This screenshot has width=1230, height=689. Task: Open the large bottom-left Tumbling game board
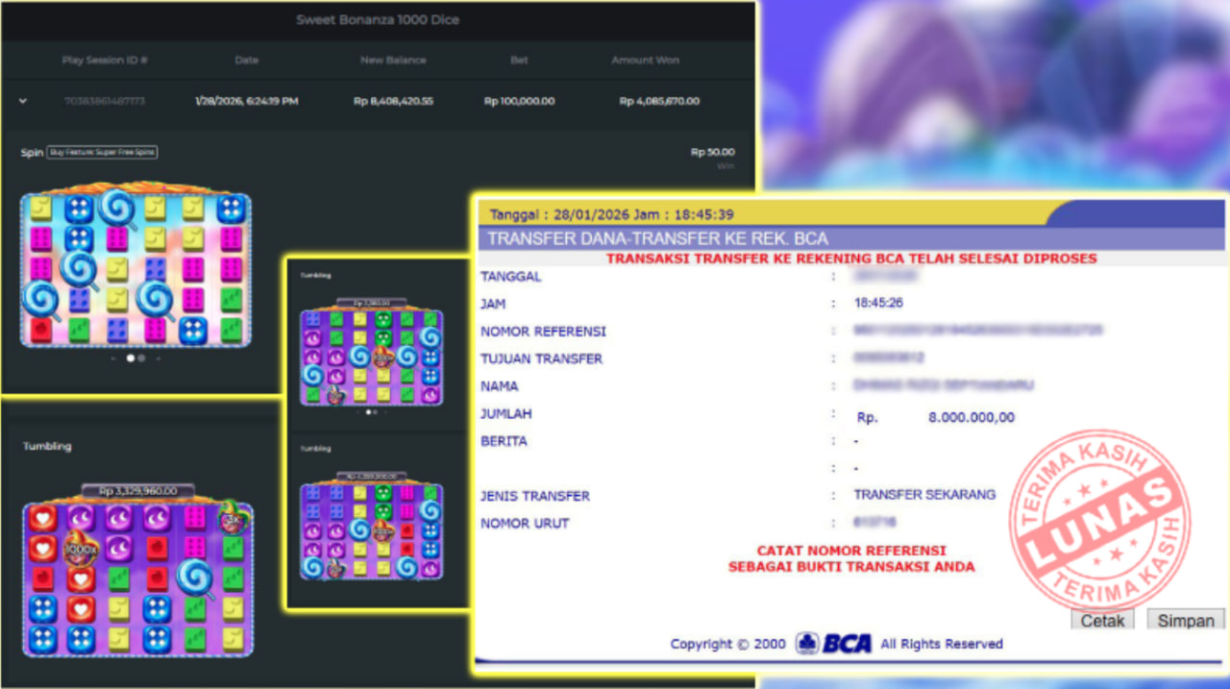tap(136, 578)
